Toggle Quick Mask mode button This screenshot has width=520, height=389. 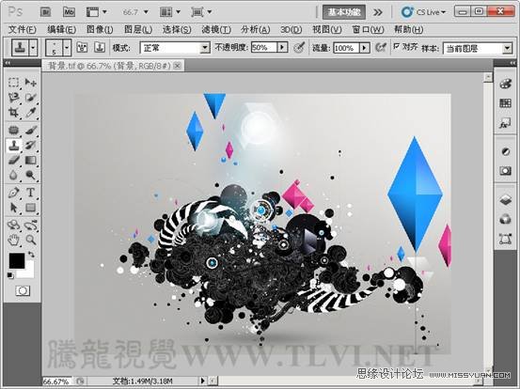23,291
